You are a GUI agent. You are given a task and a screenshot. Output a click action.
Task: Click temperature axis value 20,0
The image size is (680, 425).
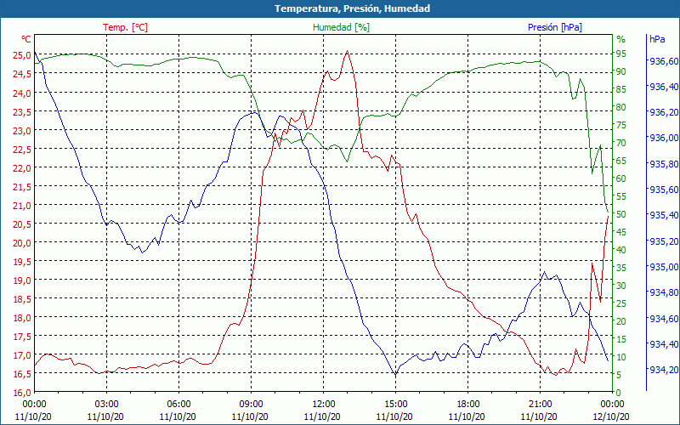pyautogui.click(x=22, y=242)
